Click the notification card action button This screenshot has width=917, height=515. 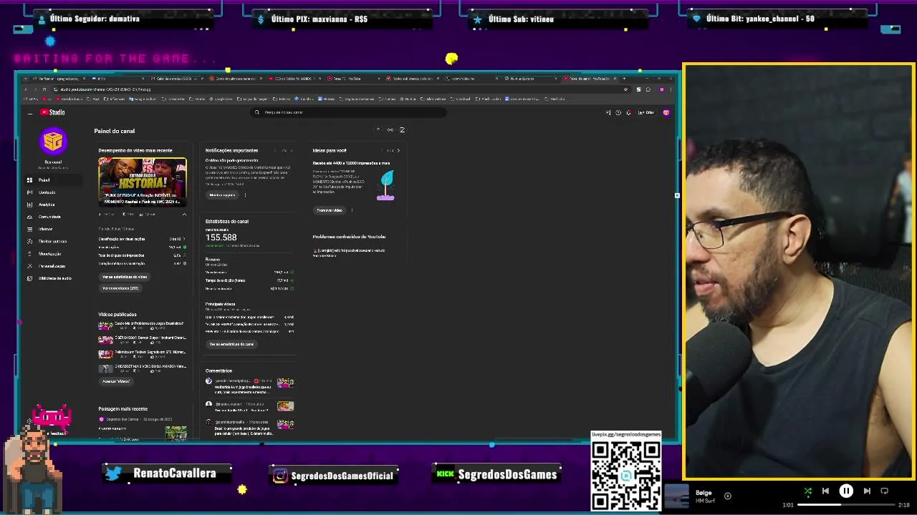point(222,195)
